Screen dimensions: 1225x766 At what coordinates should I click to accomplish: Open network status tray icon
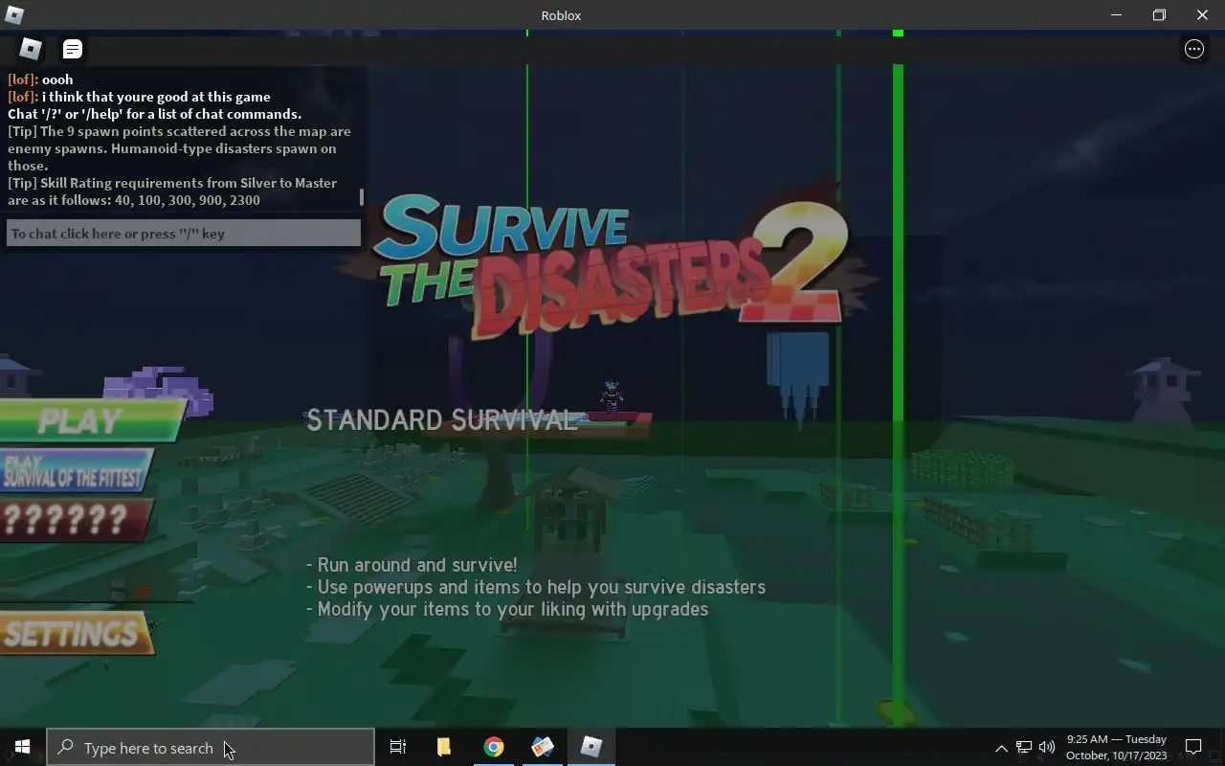click(x=1024, y=748)
